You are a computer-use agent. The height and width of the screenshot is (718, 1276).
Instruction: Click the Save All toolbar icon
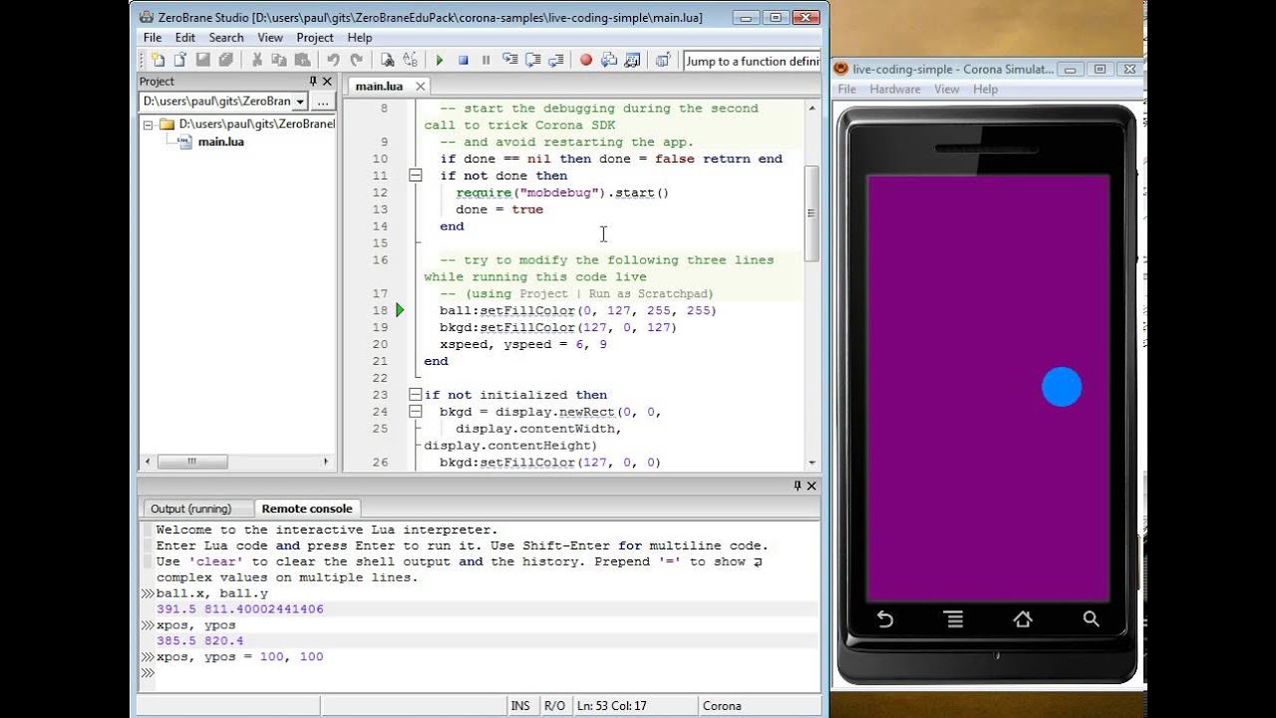pyautogui.click(x=225, y=60)
